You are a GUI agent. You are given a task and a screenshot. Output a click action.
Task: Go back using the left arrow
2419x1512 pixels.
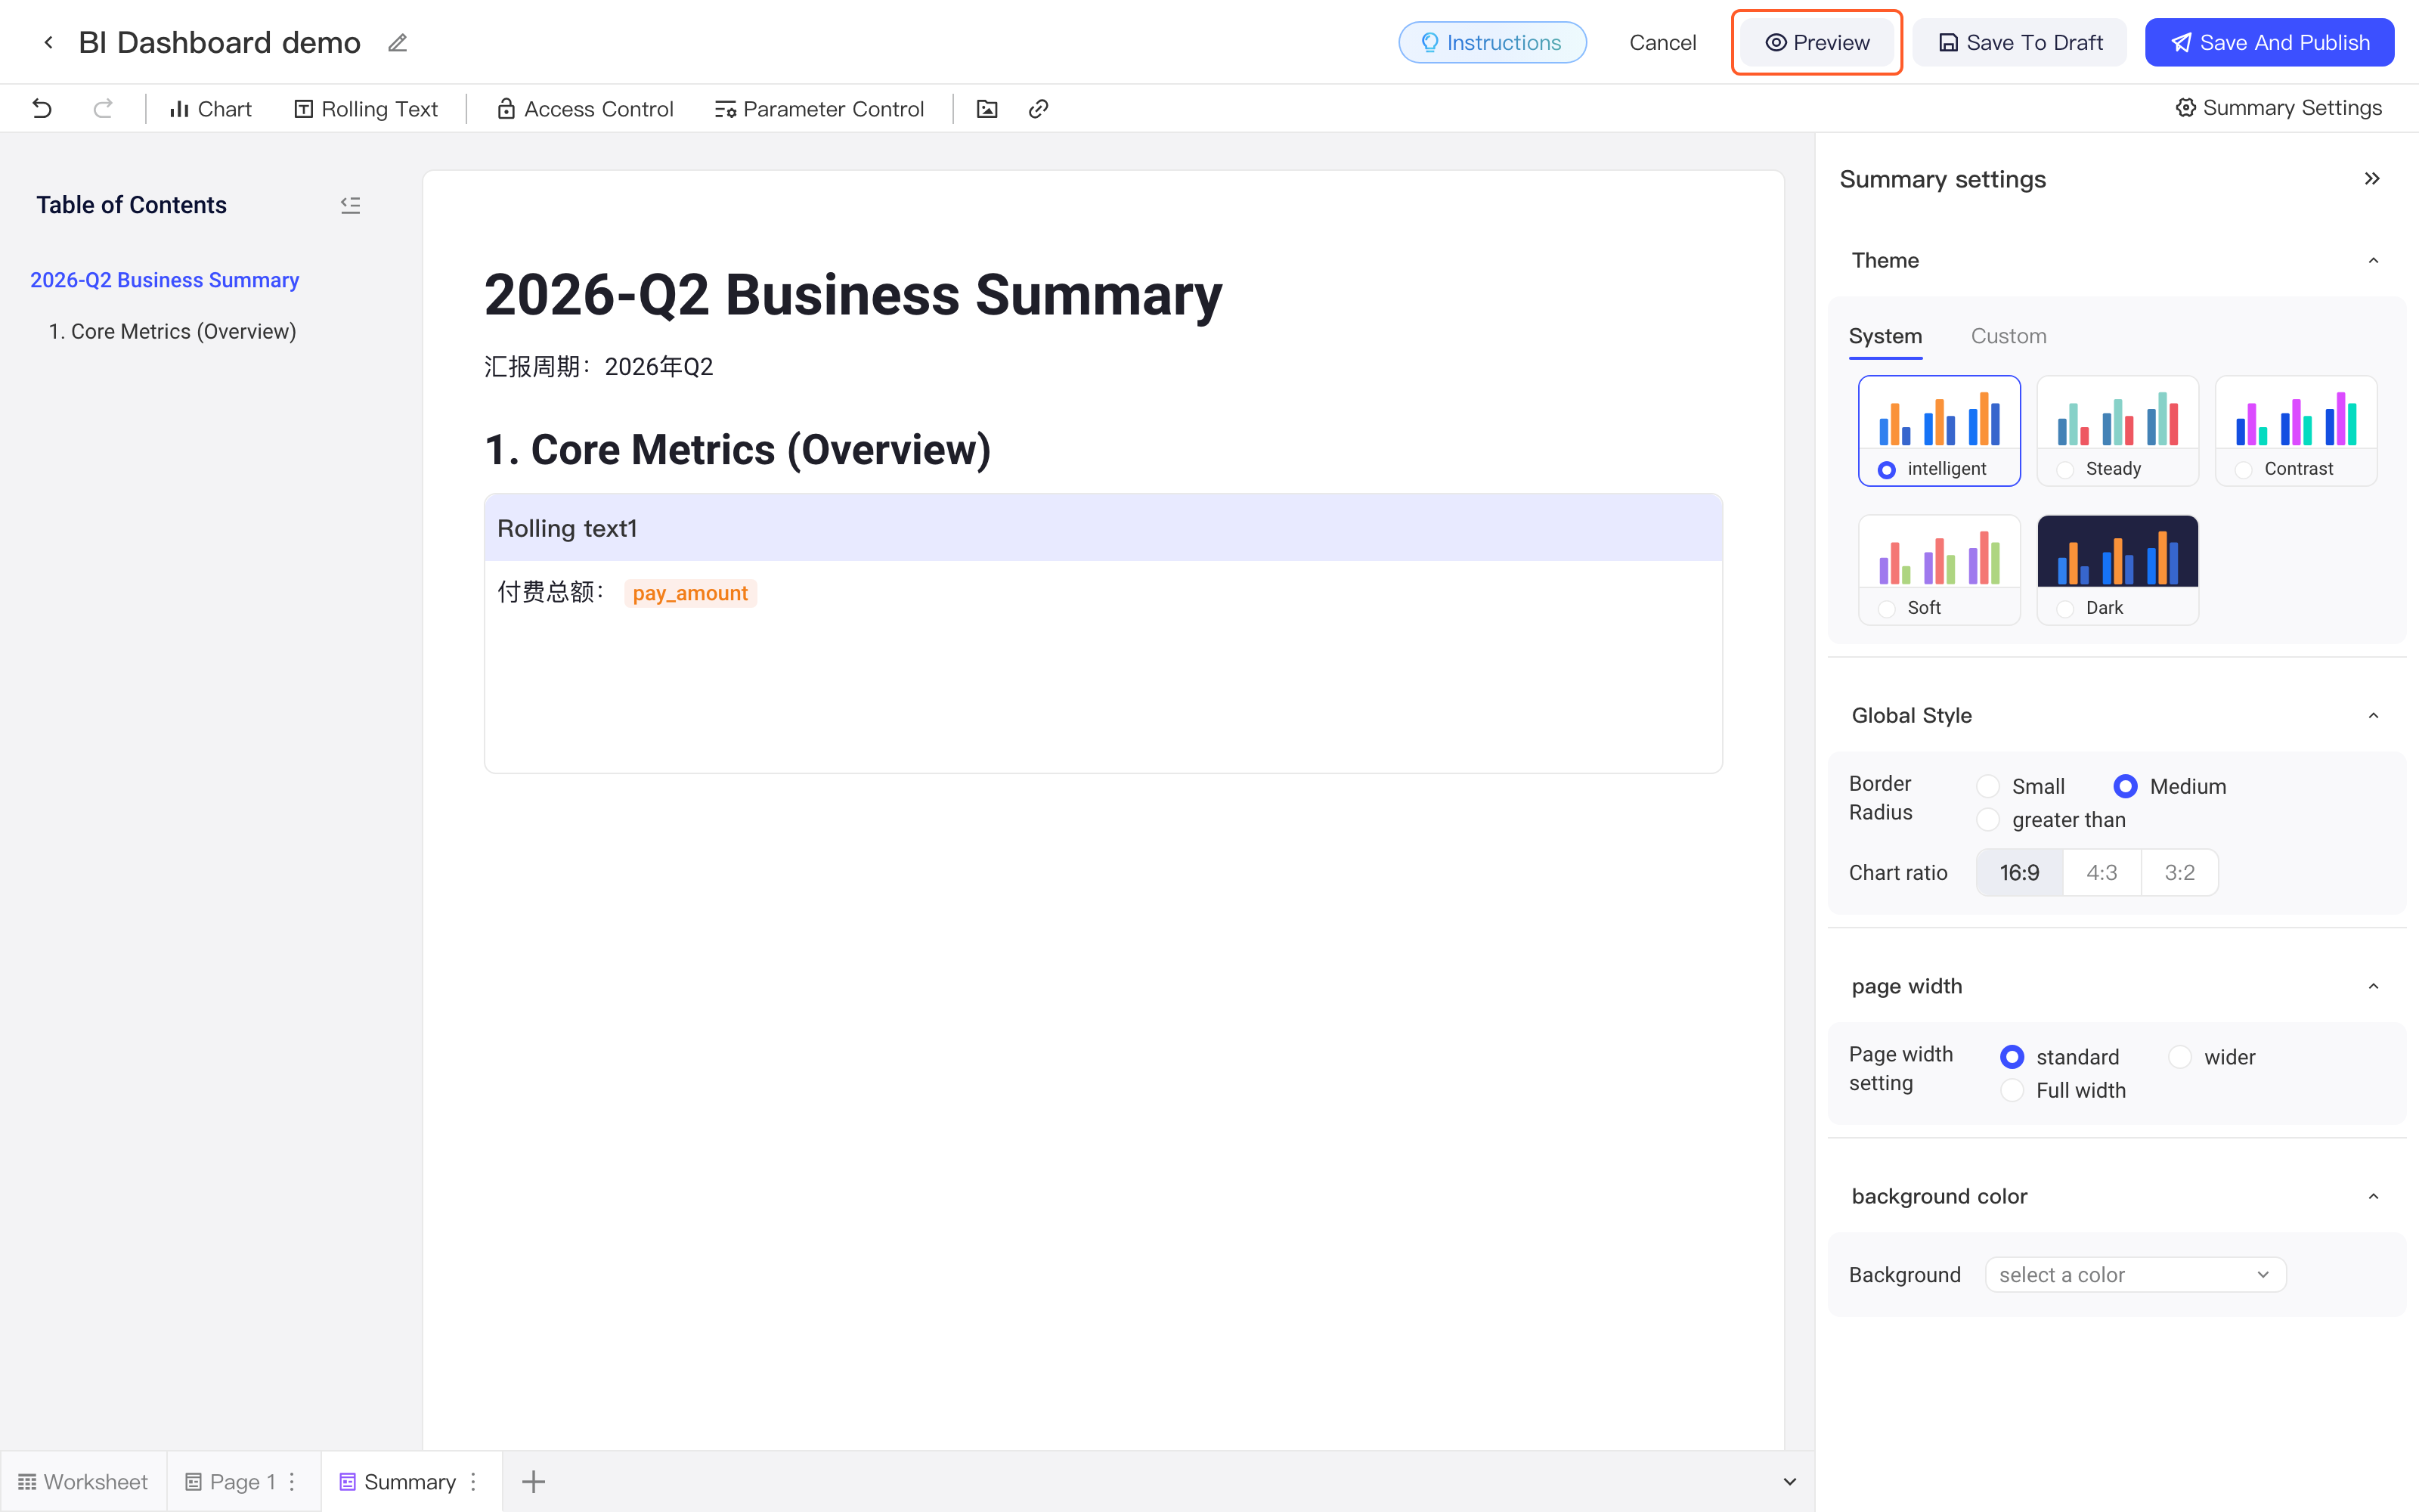48,42
